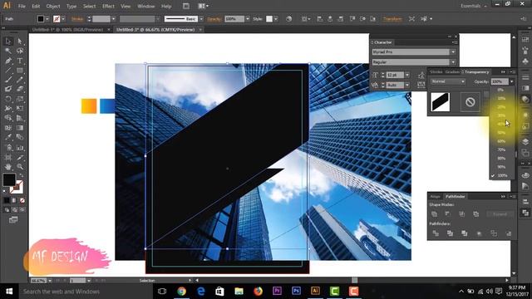Pick the checked 100% opacity entry
The width and height of the screenshot is (532, 299).
pyautogui.click(x=502, y=175)
